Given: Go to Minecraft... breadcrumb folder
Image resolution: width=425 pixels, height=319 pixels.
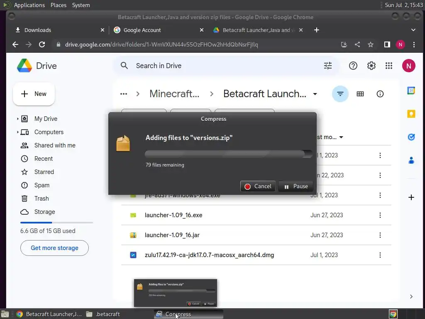Looking at the screenshot, I should click(174, 94).
